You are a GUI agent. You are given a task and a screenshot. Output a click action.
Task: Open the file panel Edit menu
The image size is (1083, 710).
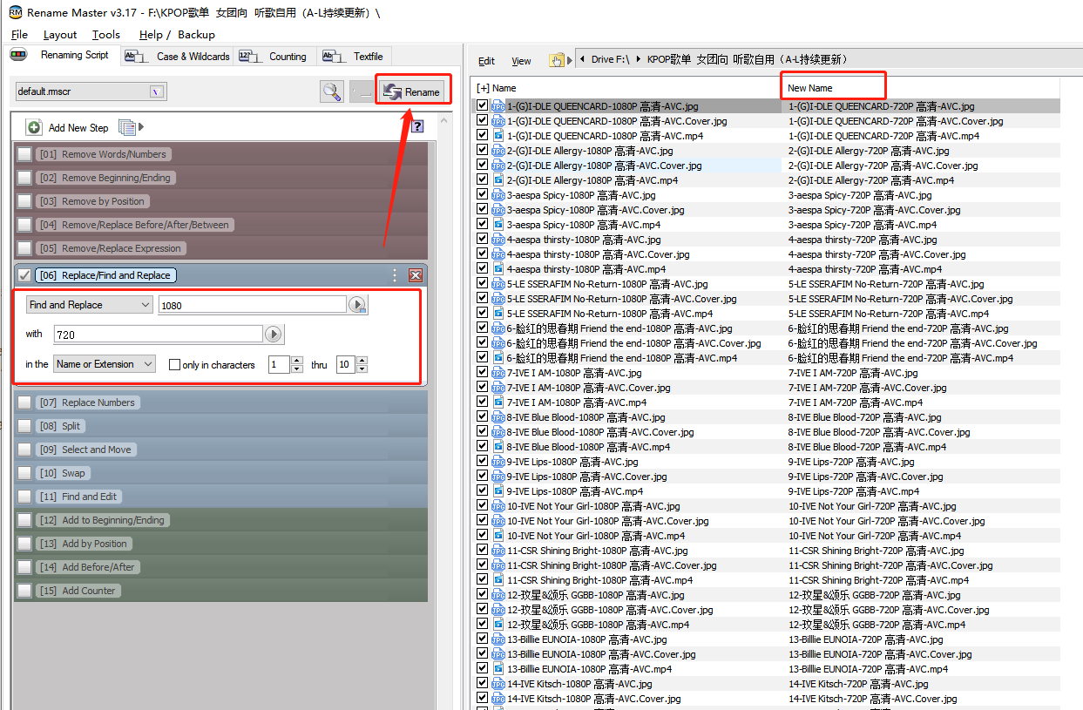[486, 61]
